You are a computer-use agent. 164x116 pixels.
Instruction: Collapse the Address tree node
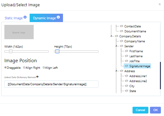click(x=116, y=71)
